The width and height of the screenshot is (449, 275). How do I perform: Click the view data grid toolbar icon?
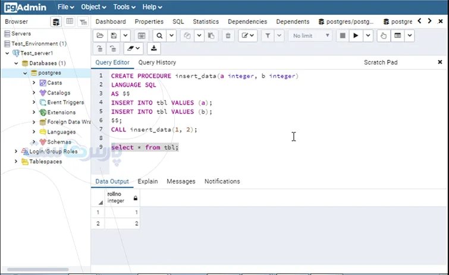point(142,36)
